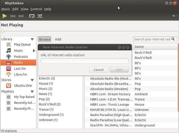Click the Radio icon in the sidebar
This screenshot has height=133, width=179.
point(8,63)
